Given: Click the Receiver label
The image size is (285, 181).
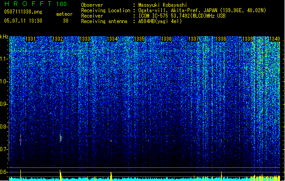Looking at the screenshot, I should [92, 16].
